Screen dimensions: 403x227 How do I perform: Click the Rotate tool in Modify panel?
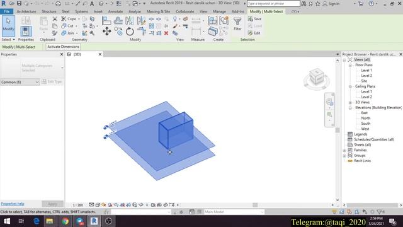[130, 32]
